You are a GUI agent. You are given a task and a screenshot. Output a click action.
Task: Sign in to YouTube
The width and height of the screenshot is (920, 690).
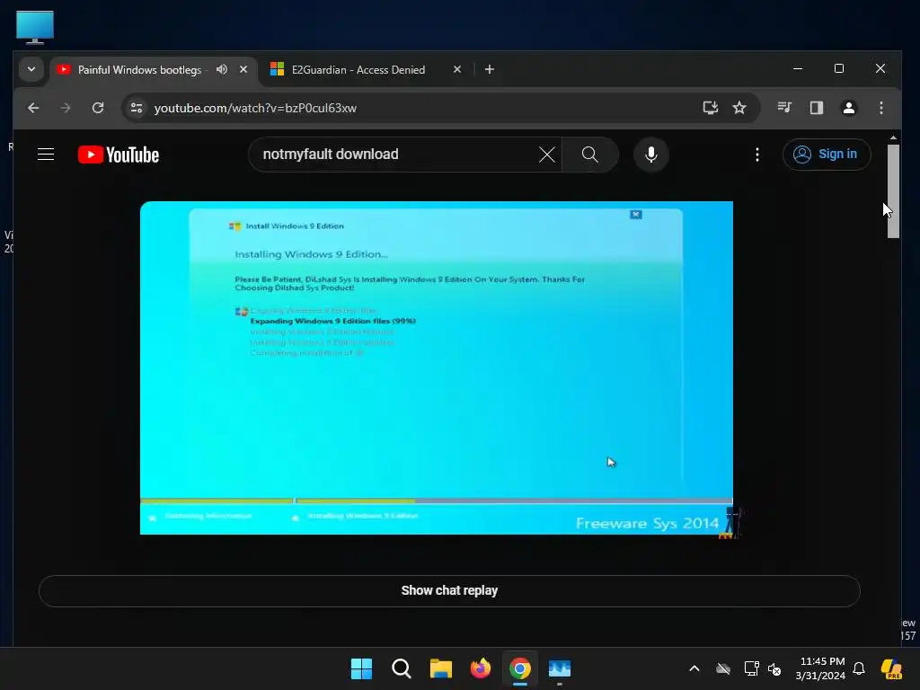[x=827, y=155]
